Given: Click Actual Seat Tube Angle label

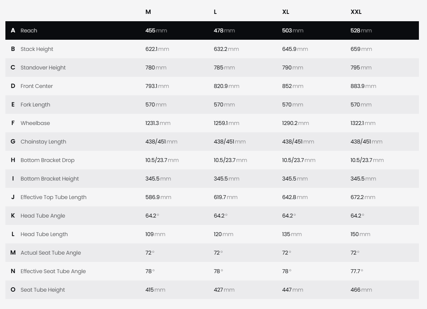Looking at the screenshot, I should (x=51, y=253).
